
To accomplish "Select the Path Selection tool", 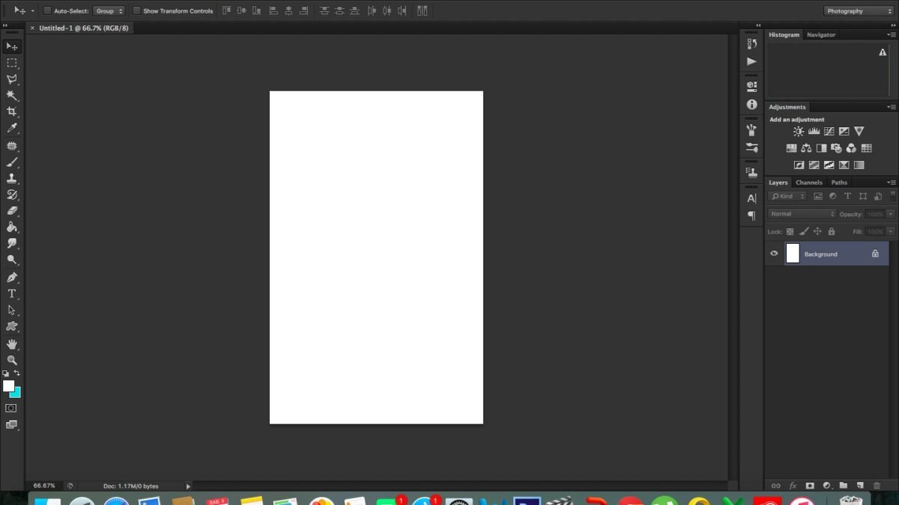I will (x=12, y=310).
